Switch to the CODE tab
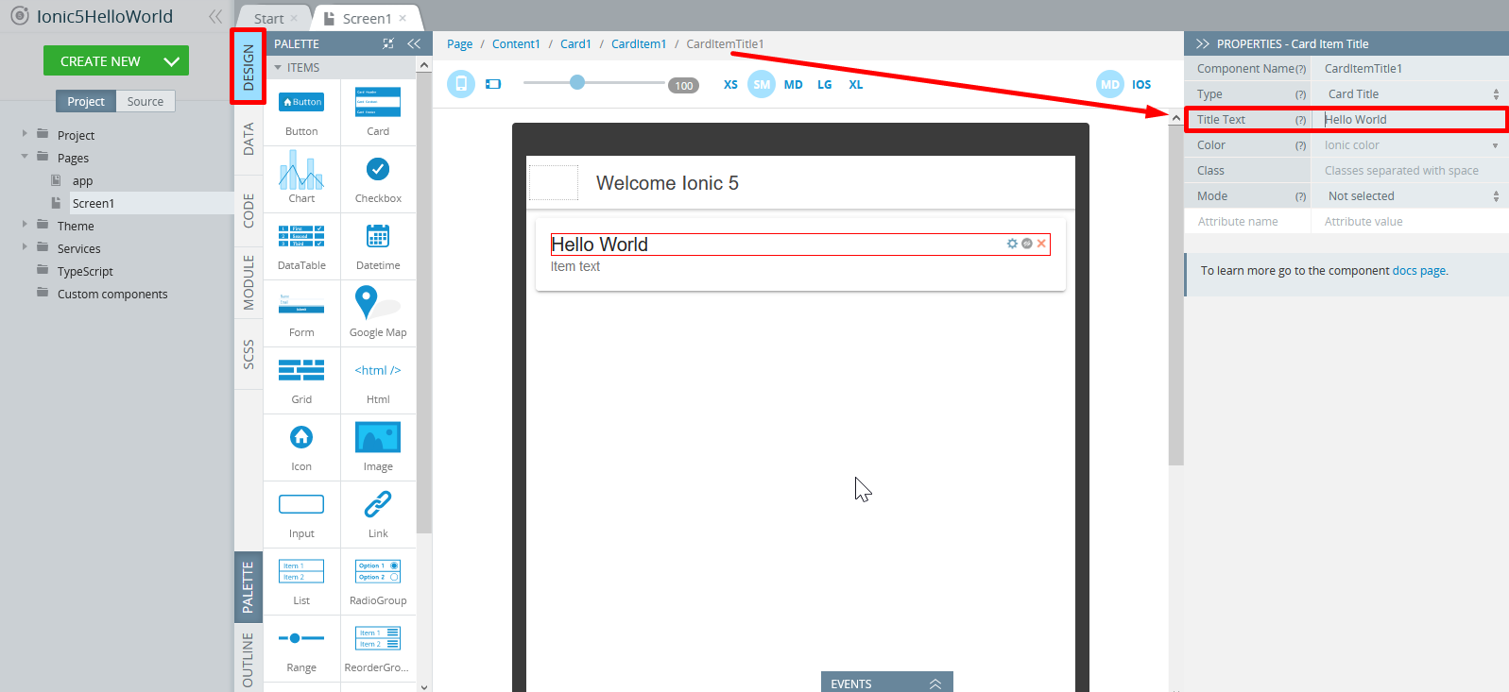1509x692 pixels. click(249, 210)
